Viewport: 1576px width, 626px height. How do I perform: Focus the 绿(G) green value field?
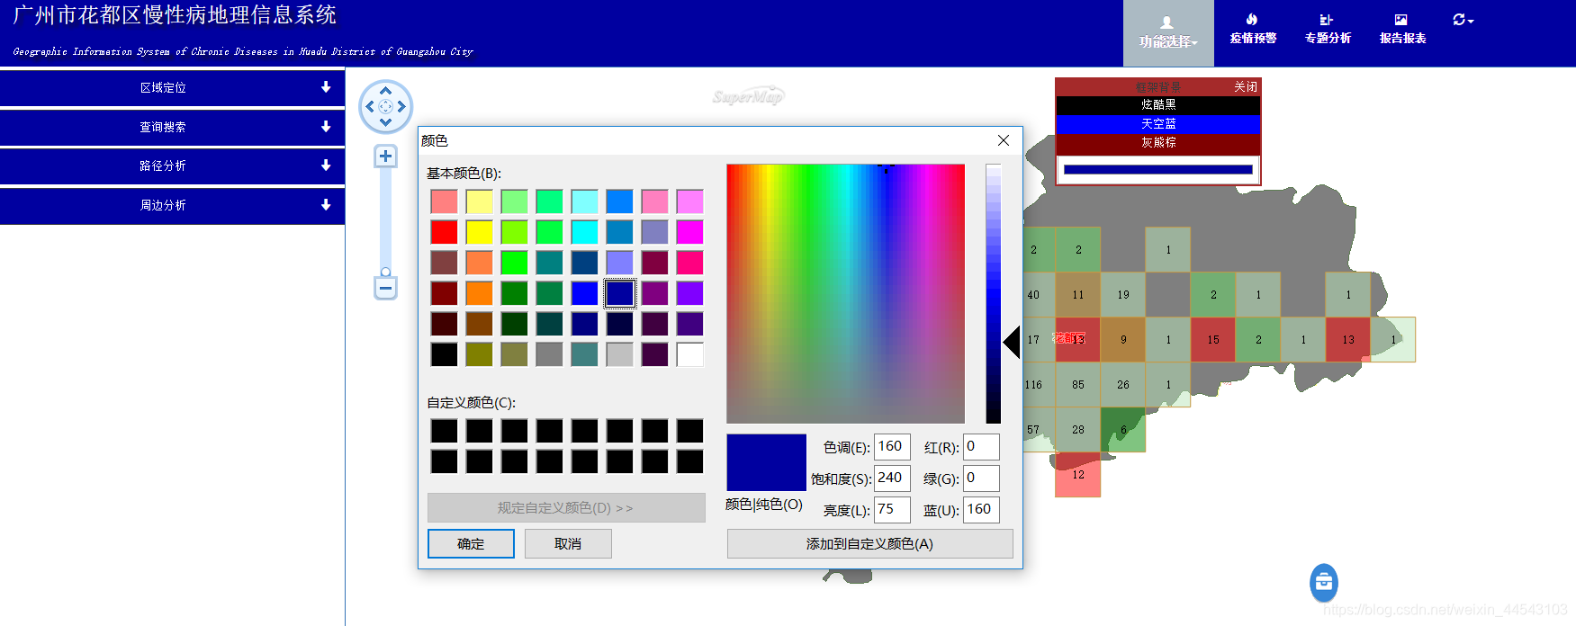click(x=981, y=478)
